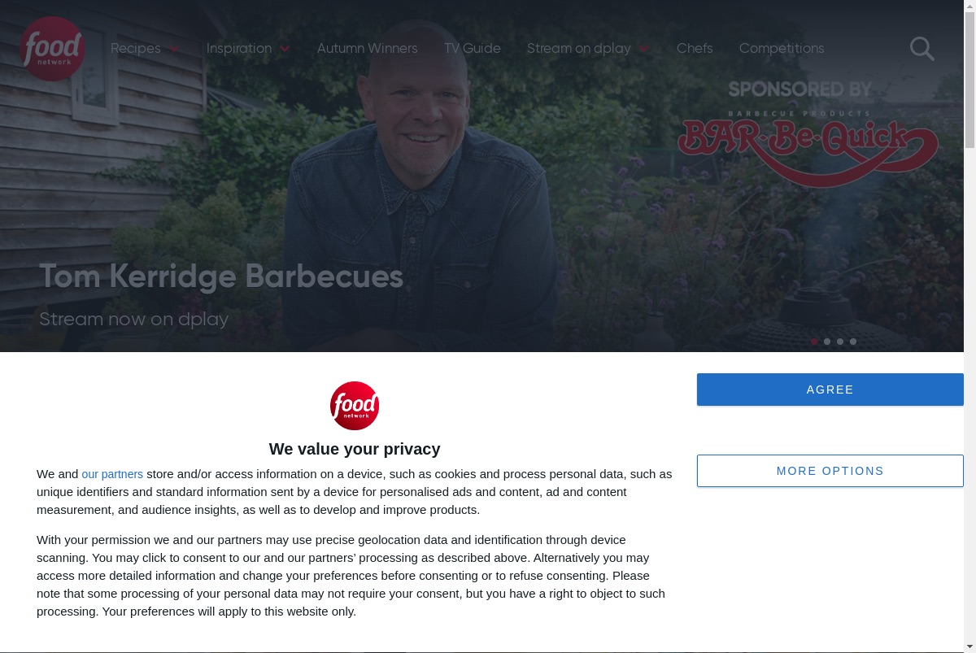Click the Bar-Be-Quick sponsor logo
This screenshot has width=976, height=653.
click(x=808, y=134)
